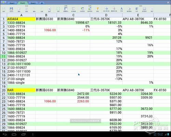Image resolution: width=171 pixels, height=137 pixels.
Task: Click cell with value 6028.00
Action: pyautogui.click(x=106, y=120)
